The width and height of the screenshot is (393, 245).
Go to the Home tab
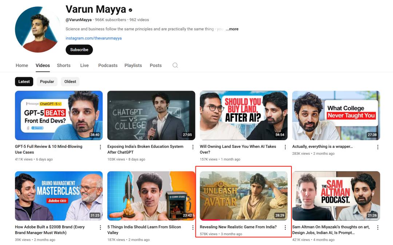22,66
